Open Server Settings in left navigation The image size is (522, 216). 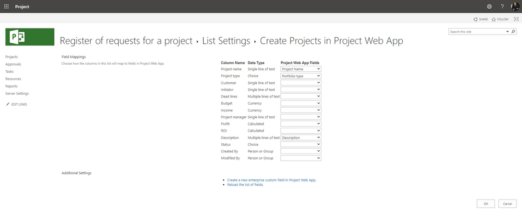[x=17, y=93]
